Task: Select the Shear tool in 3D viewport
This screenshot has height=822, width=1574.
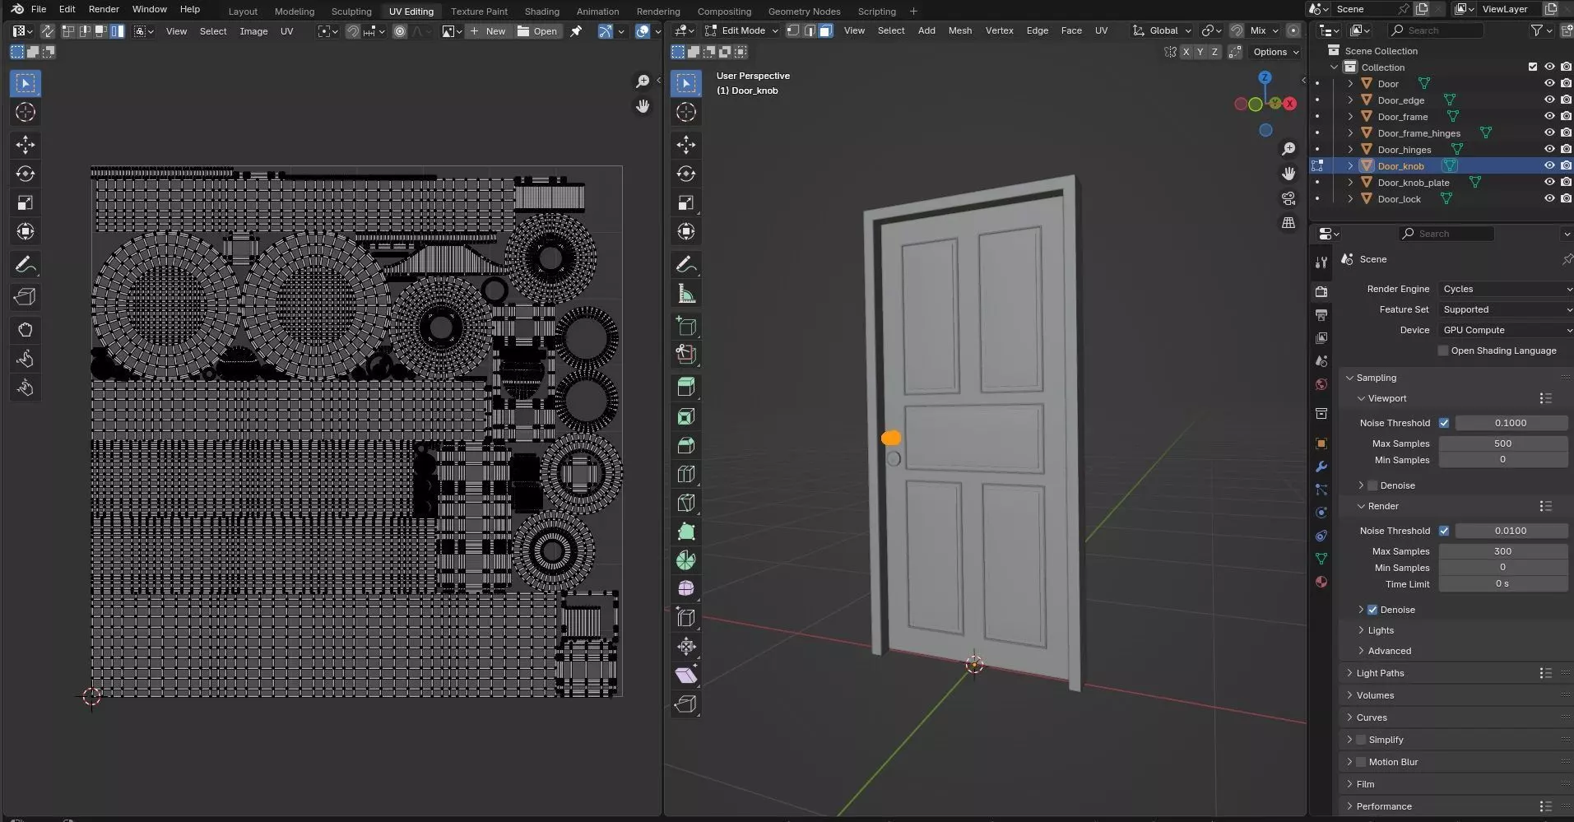Action: coord(686,676)
